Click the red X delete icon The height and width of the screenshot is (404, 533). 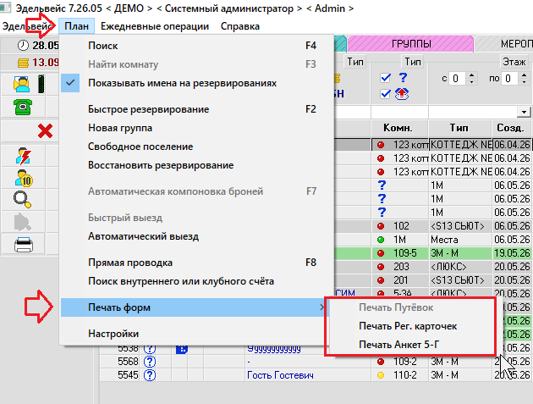(45, 130)
